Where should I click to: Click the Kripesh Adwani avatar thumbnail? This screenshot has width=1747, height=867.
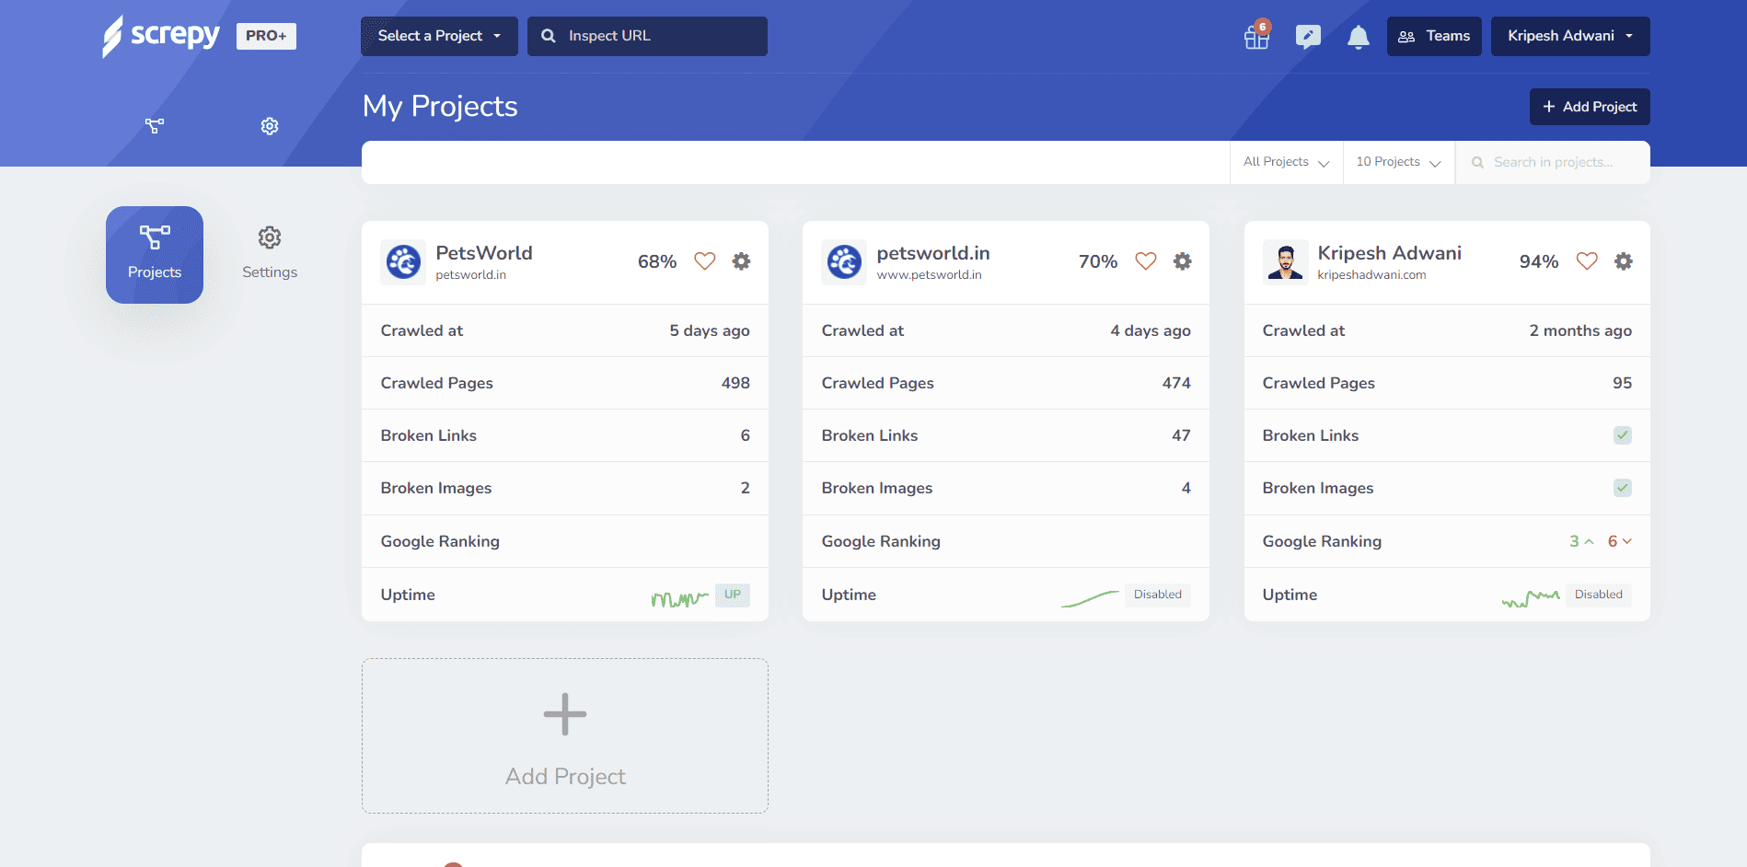pos(1285,262)
